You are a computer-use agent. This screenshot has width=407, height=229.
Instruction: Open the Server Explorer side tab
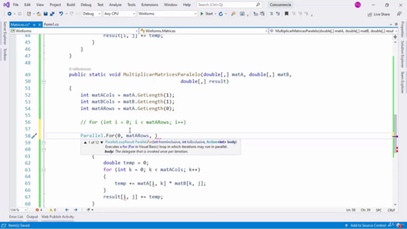(4, 33)
